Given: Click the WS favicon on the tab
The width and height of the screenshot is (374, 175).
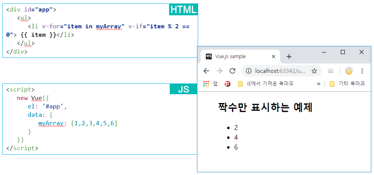Looking at the screenshot, I should 209,57.
